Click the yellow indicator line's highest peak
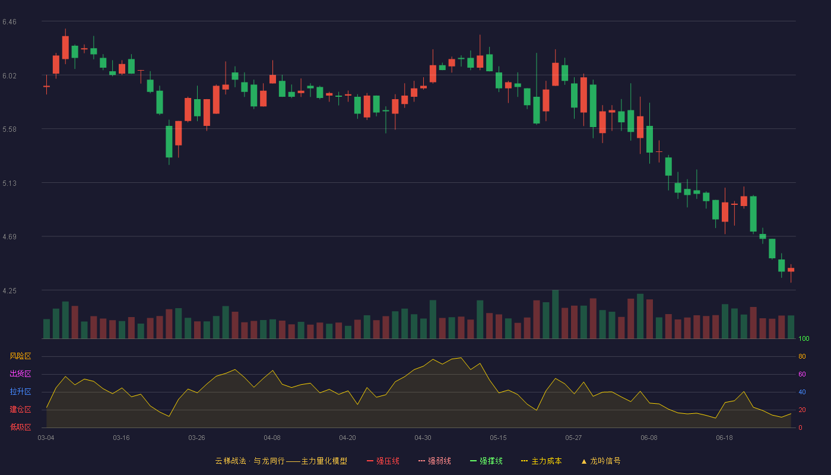 click(461, 358)
